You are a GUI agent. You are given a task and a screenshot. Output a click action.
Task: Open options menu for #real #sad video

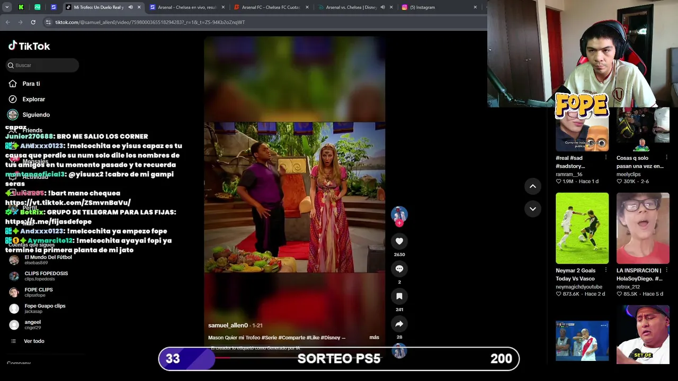[x=606, y=158]
